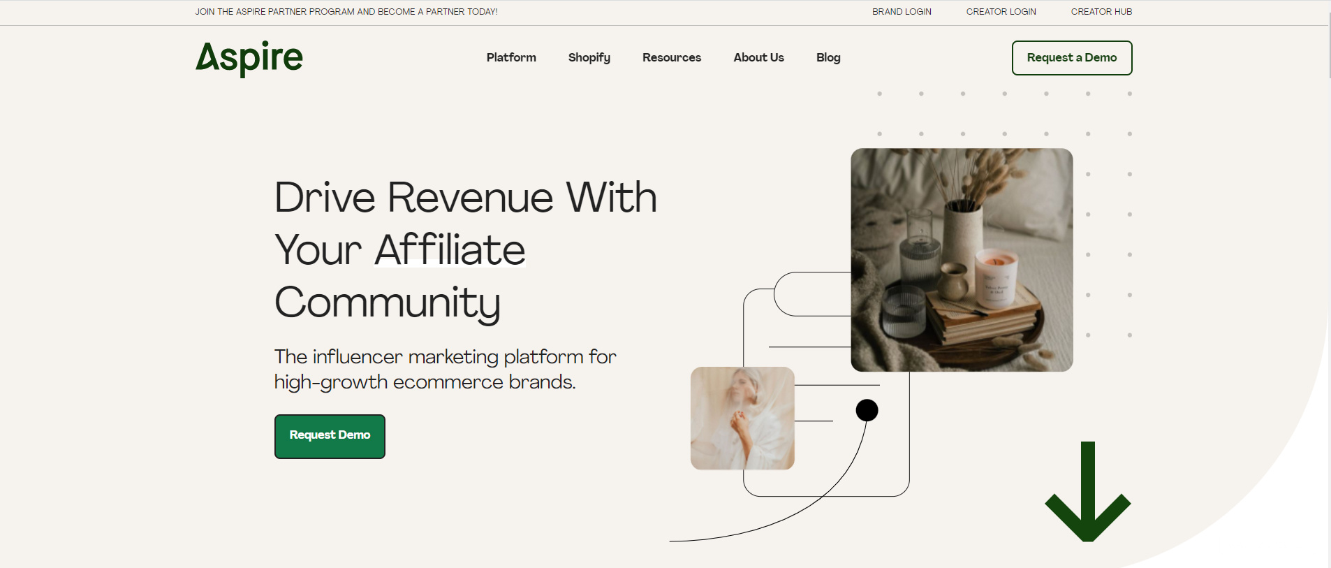Go to the Blog page

pyautogui.click(x=828, y=57)
